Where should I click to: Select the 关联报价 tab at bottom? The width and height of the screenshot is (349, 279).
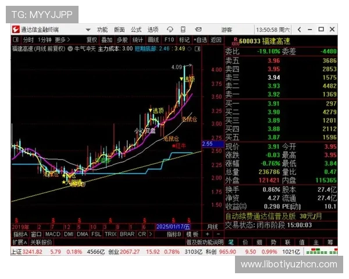click(41, 242)
